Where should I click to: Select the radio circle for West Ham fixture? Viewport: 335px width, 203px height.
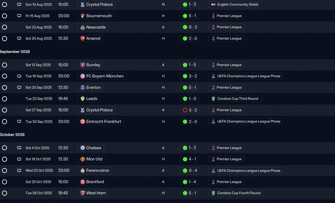[x=4, y=193]
